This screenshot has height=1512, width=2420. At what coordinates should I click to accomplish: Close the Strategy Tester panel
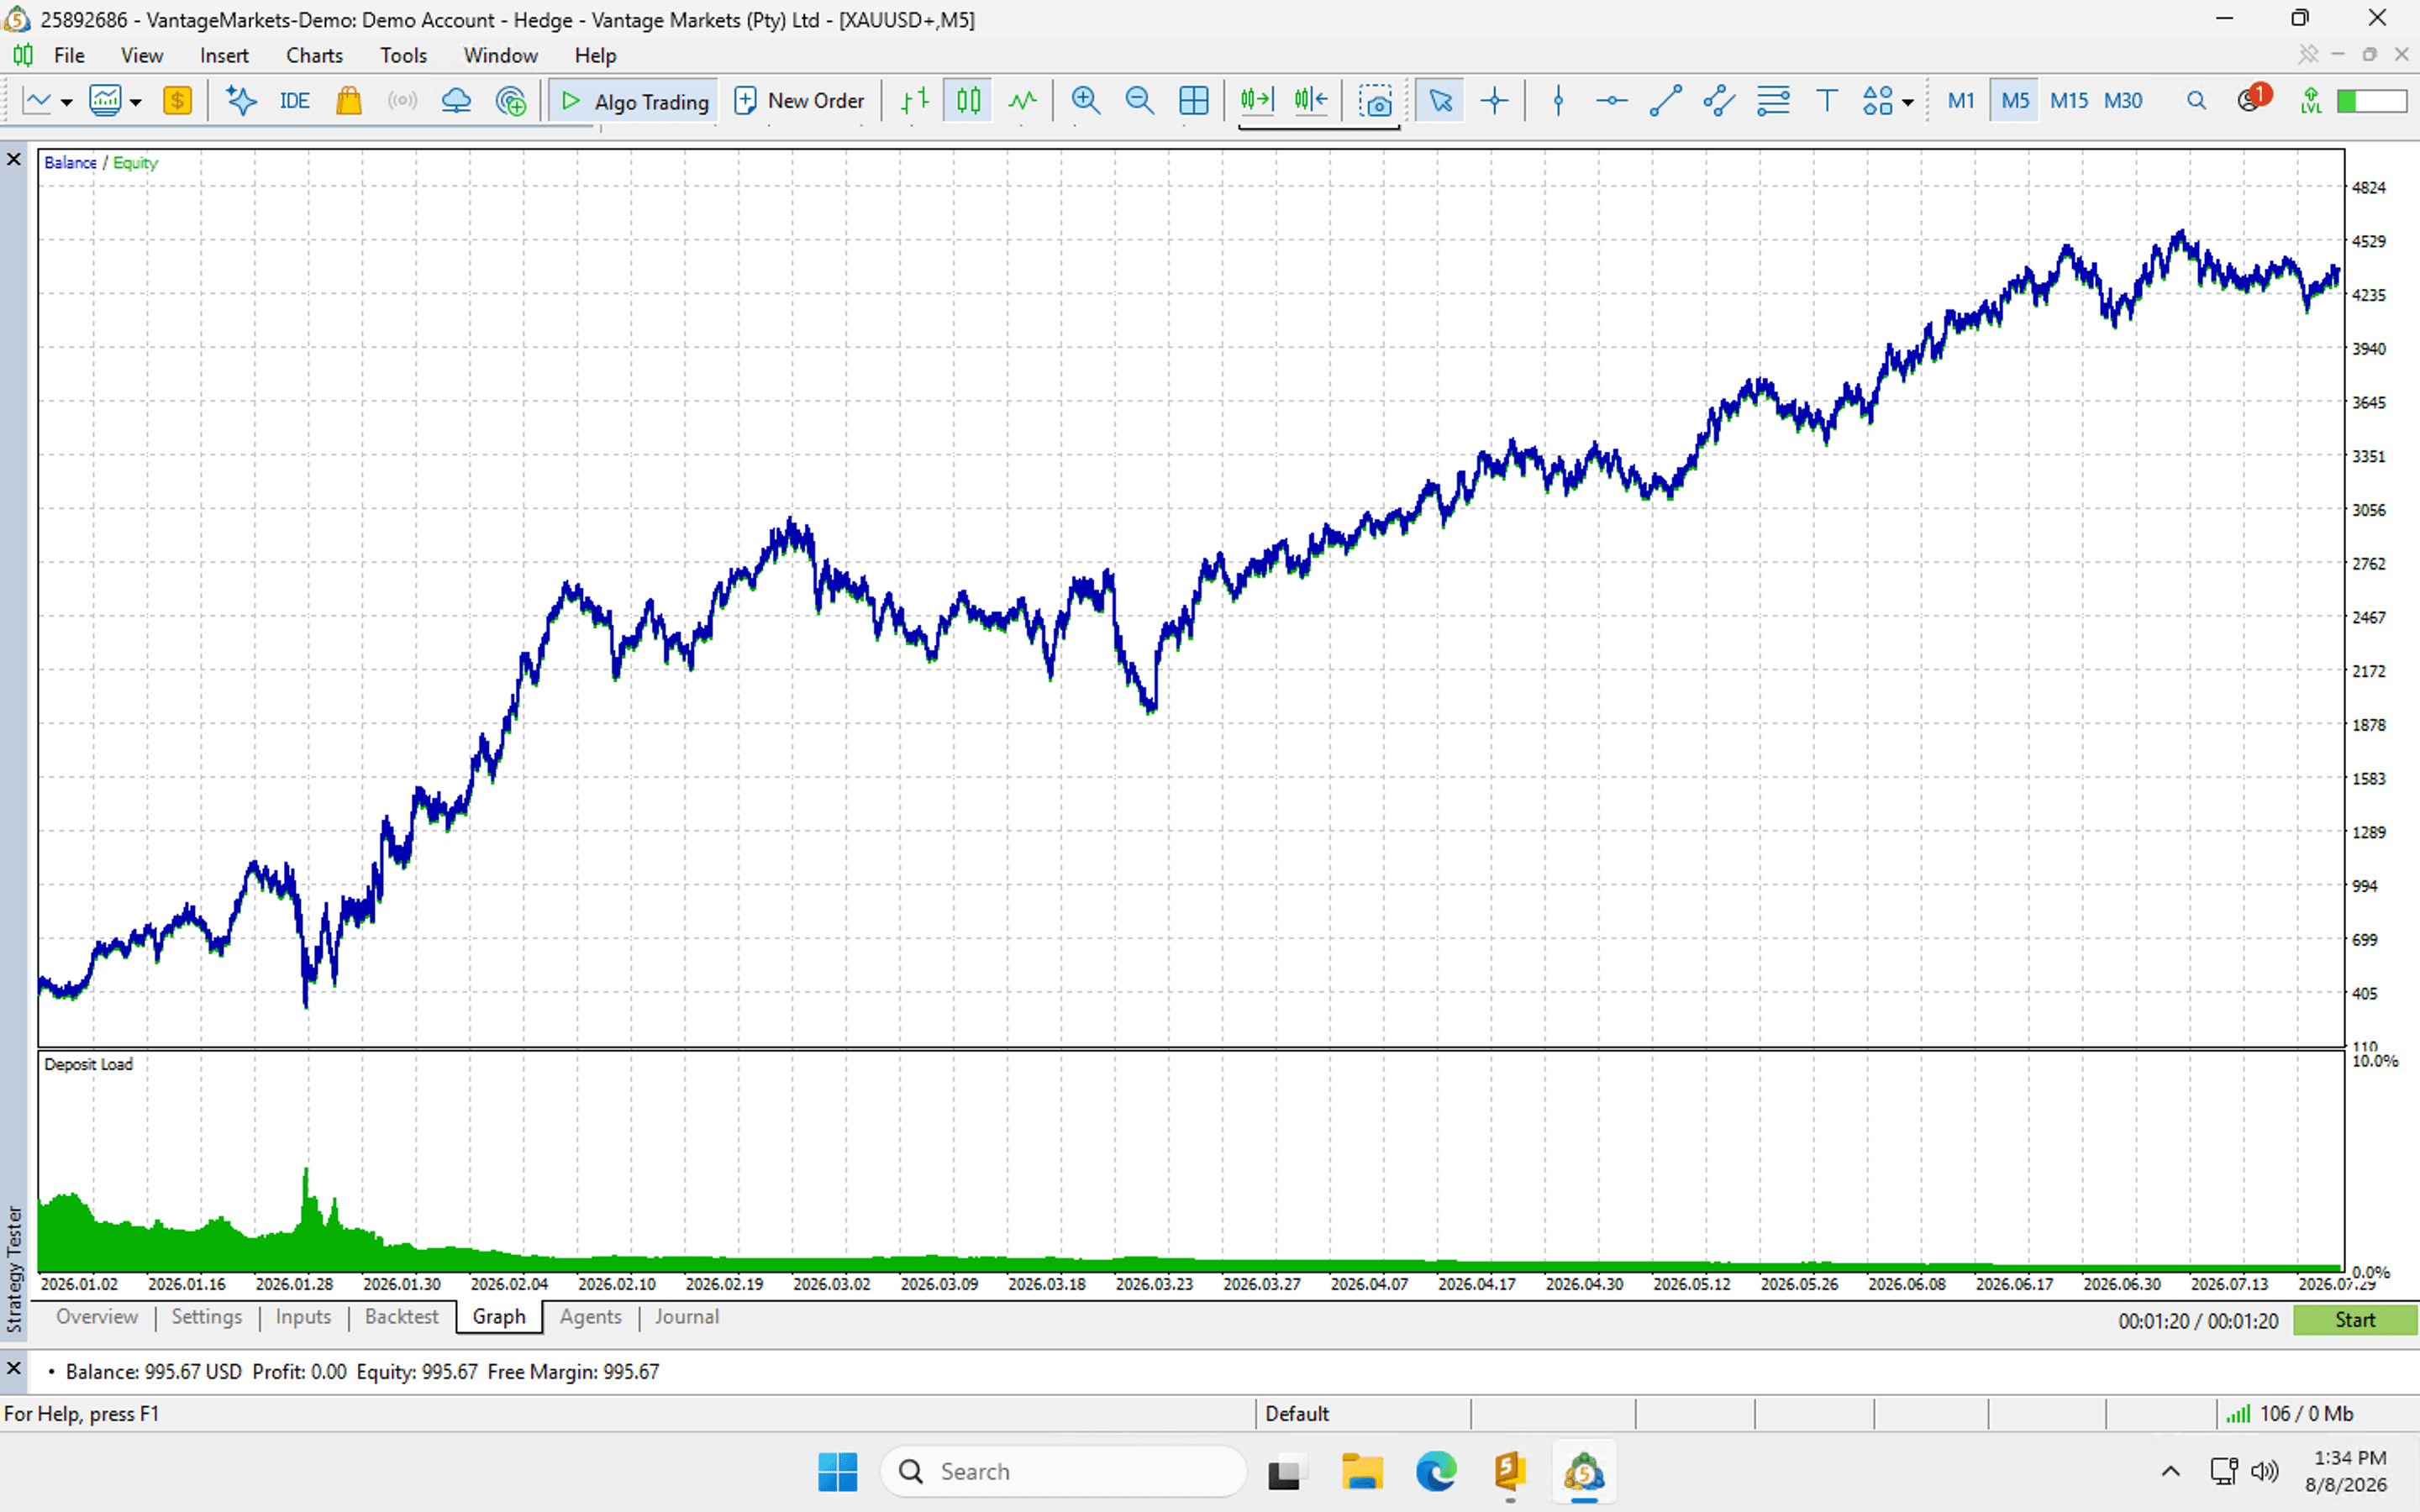(14, 160)
